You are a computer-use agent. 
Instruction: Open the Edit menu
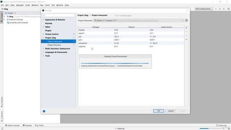click(x=7, y=5)
